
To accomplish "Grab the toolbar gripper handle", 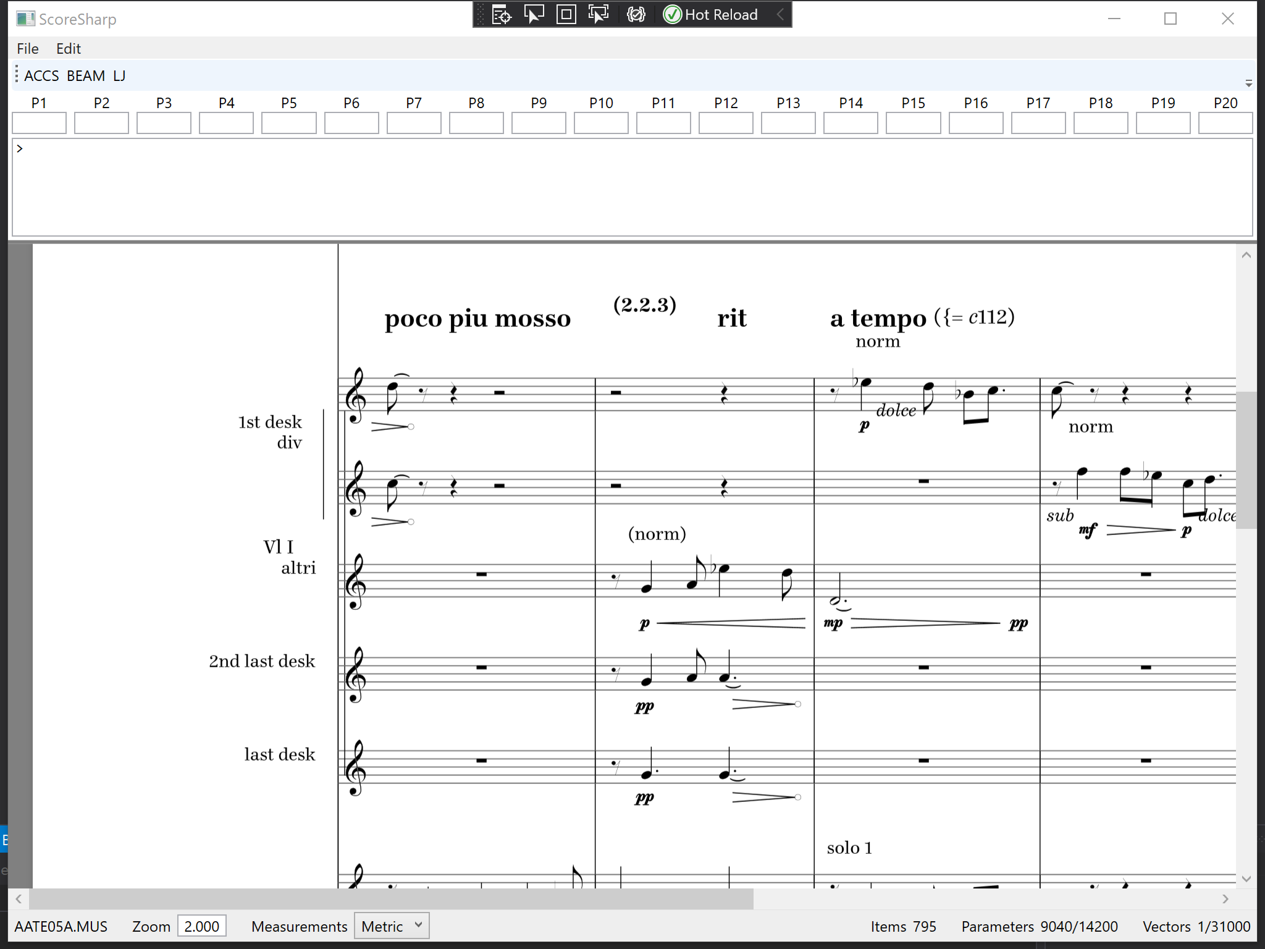I will pos(17,75).
